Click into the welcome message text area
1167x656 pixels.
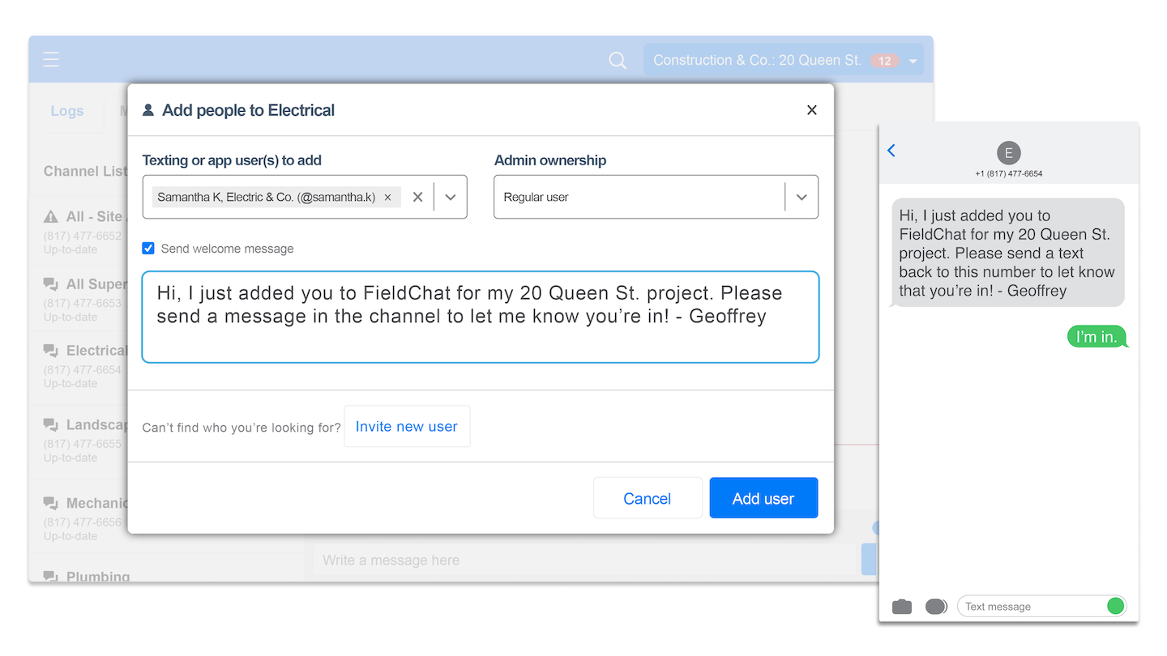pos(480,317)
